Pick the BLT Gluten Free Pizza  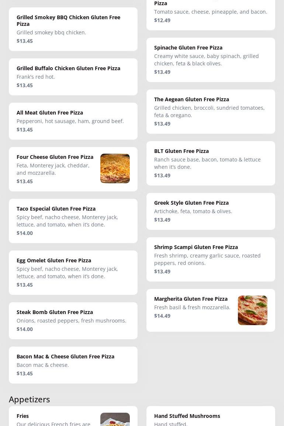(181, 151)
